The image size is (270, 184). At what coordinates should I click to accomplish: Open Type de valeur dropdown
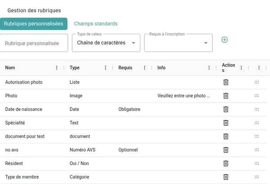[106, 43]
